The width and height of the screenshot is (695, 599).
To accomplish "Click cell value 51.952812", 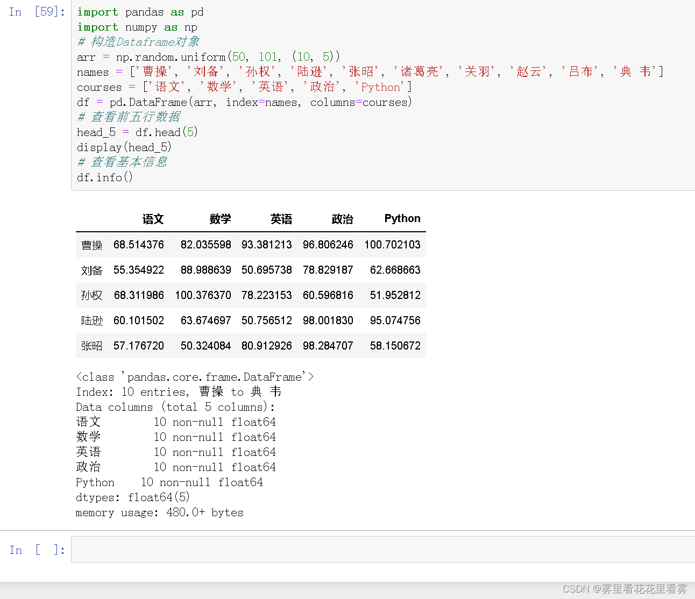I will [x=395, y=295].
